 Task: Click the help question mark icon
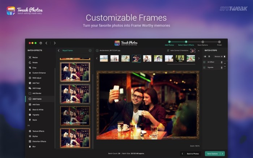[x=40, y=43]
